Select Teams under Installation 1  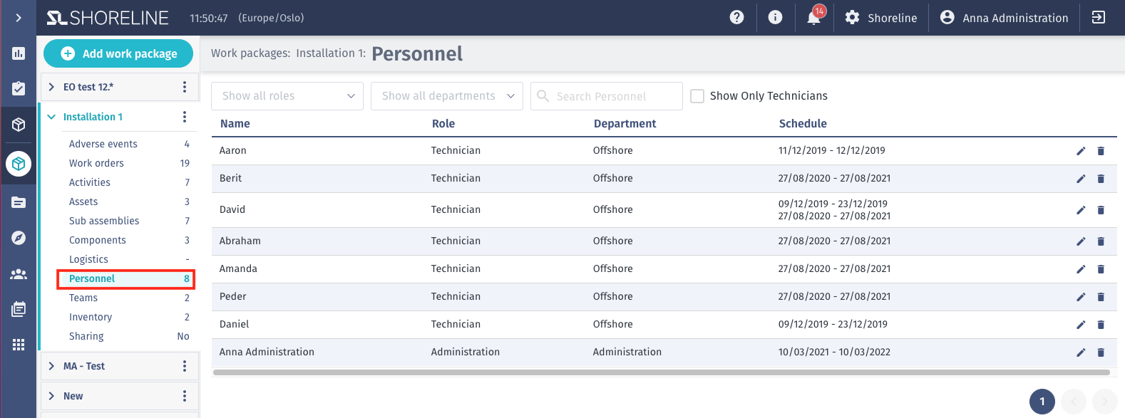point(83,298)
